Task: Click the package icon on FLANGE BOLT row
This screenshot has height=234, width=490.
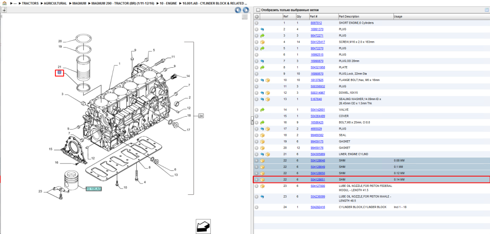Action: (x=268, y=80)
